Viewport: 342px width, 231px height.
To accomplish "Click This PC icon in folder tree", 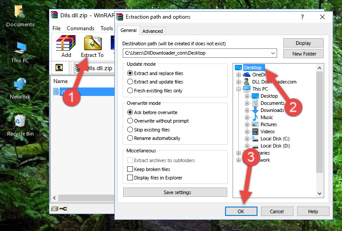I will (x=247, y=89).
